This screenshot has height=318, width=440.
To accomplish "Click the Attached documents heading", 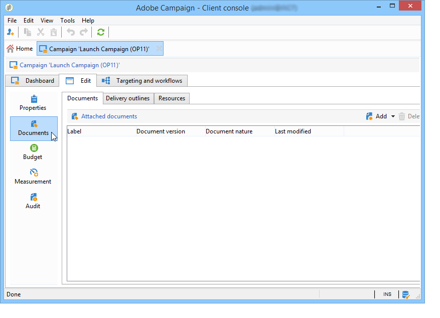I will pyautogui.click(x=109, y=116).
